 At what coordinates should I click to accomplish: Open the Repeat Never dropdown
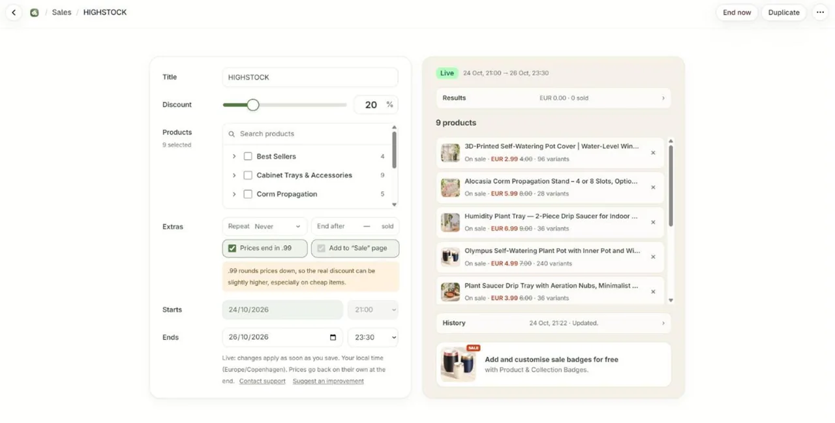(265, 227)
